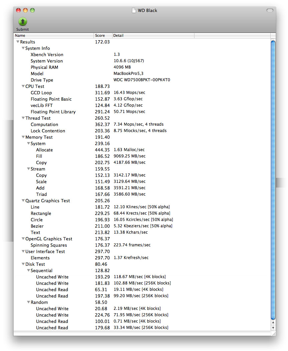Viewport: 288px width, 351px height.
Task: Click the overall score 172.03
Action: point(102,42)
